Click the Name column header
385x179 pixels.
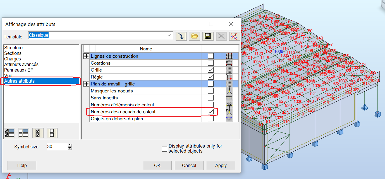point(146,49)
